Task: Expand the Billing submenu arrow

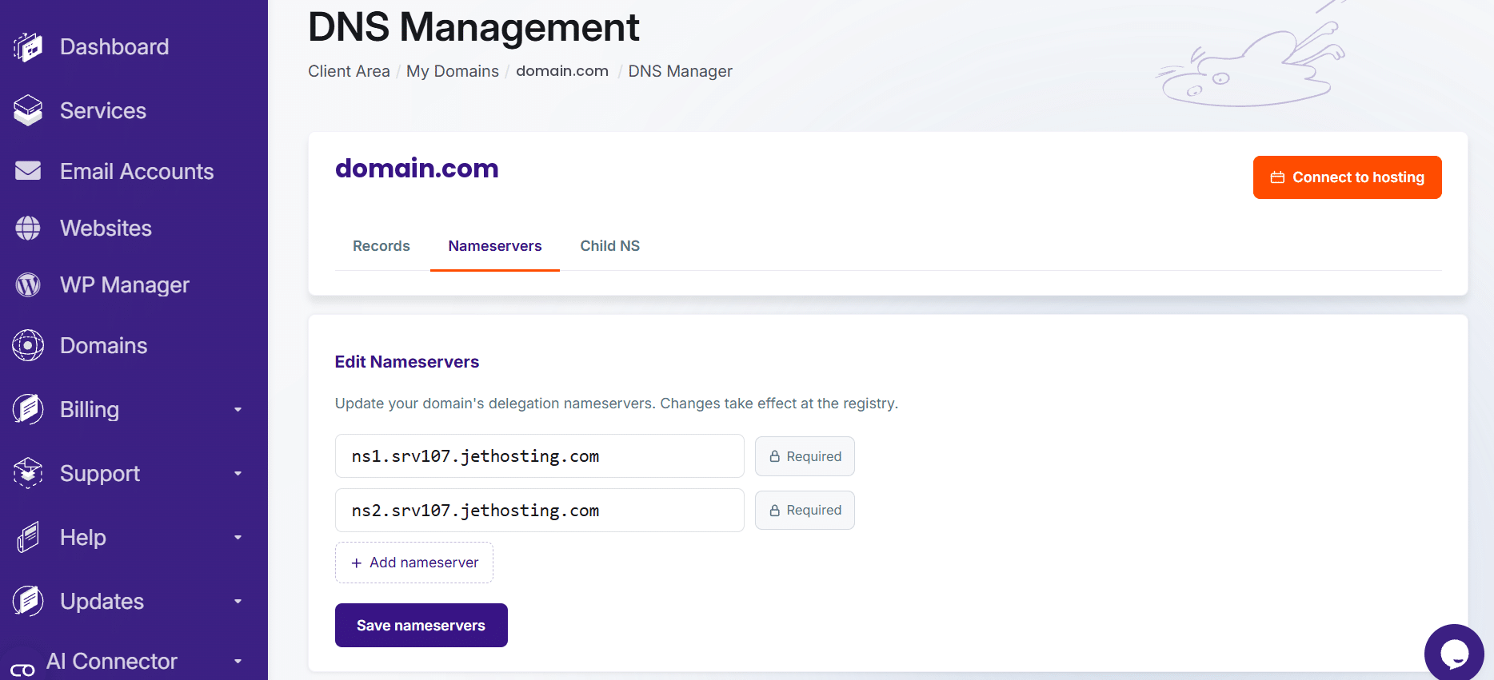Action: 238,409
